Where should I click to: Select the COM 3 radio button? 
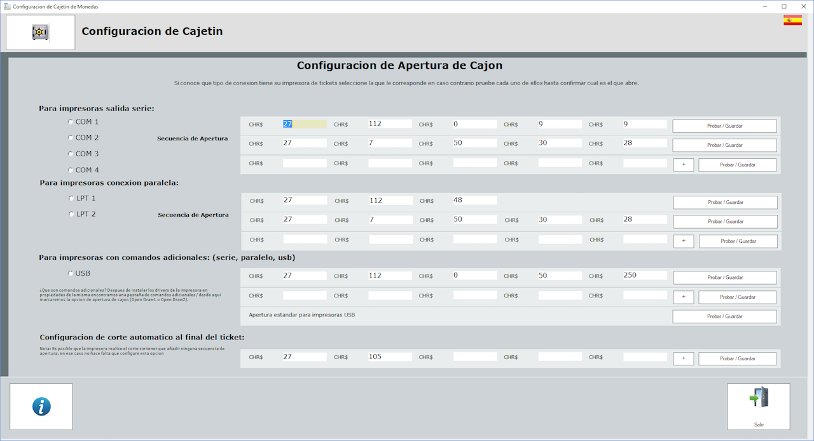click(71, 154)
